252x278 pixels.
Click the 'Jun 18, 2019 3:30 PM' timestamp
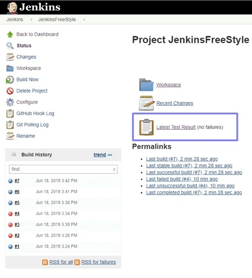(56, 225)
